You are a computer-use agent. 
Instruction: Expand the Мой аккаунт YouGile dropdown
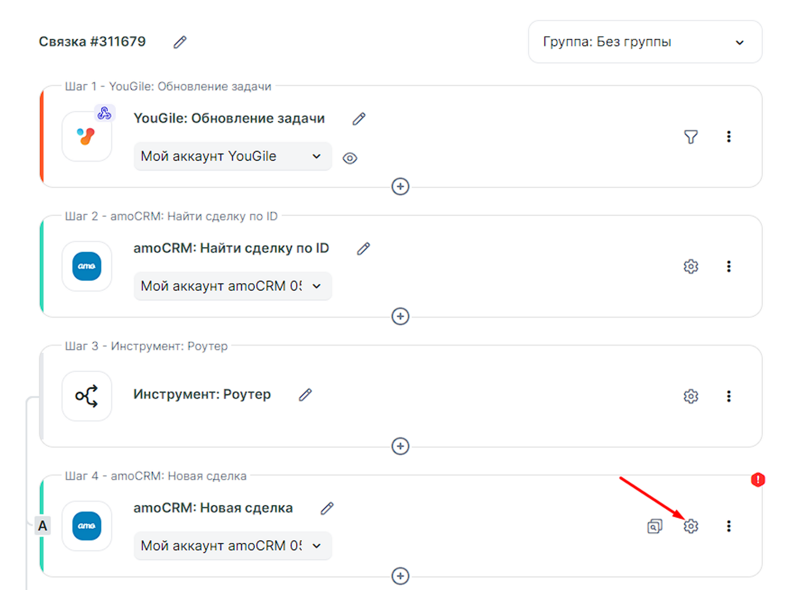click(x=232, y=157)
